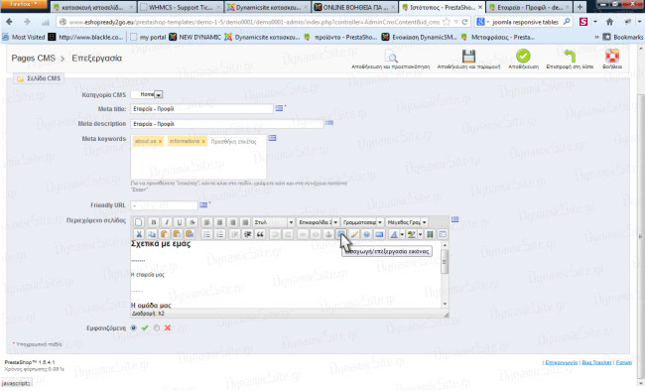Switch to the ONLINE ΒΟΗΘΕΙΑ ΓΙΑ browser tab
Screen dimensions: 645x391
click(x=355, y=7)
